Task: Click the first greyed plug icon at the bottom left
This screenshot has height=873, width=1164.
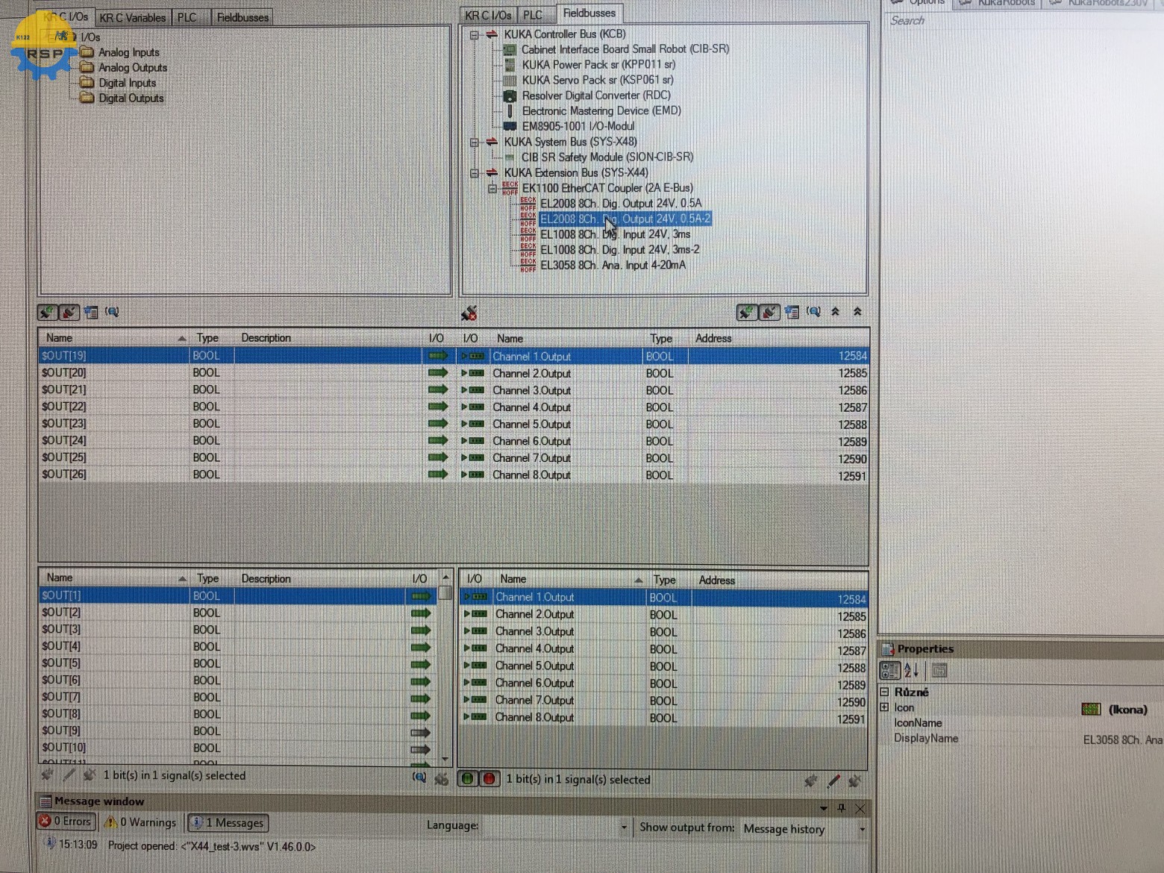Action: pos(47,775)
